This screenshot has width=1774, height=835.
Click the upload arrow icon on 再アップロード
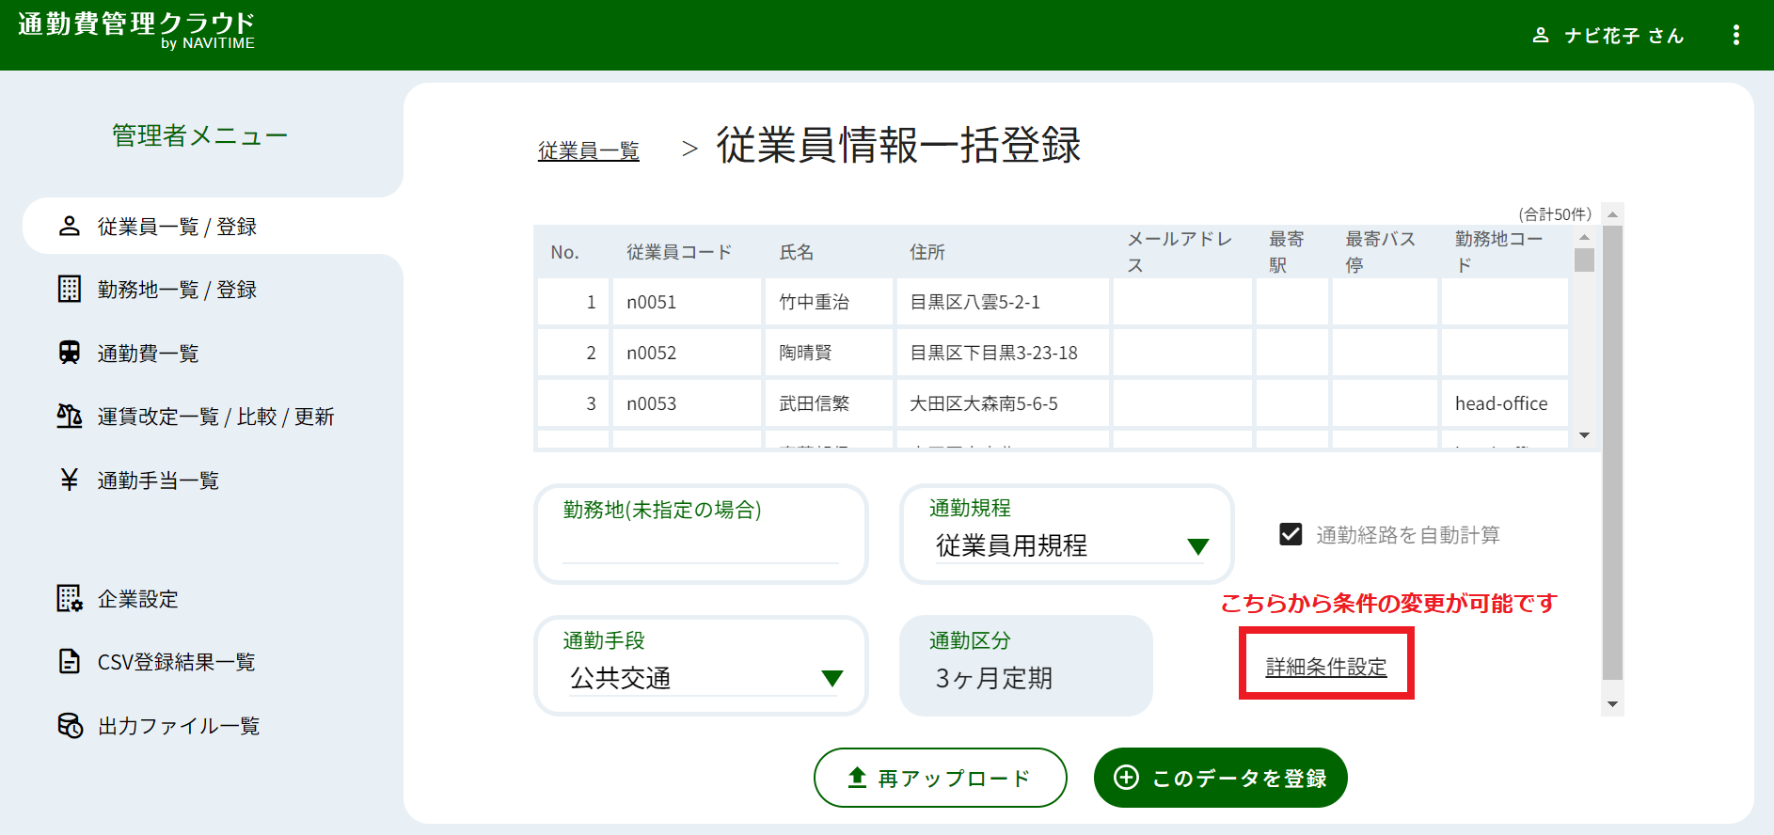click(857, 778)
